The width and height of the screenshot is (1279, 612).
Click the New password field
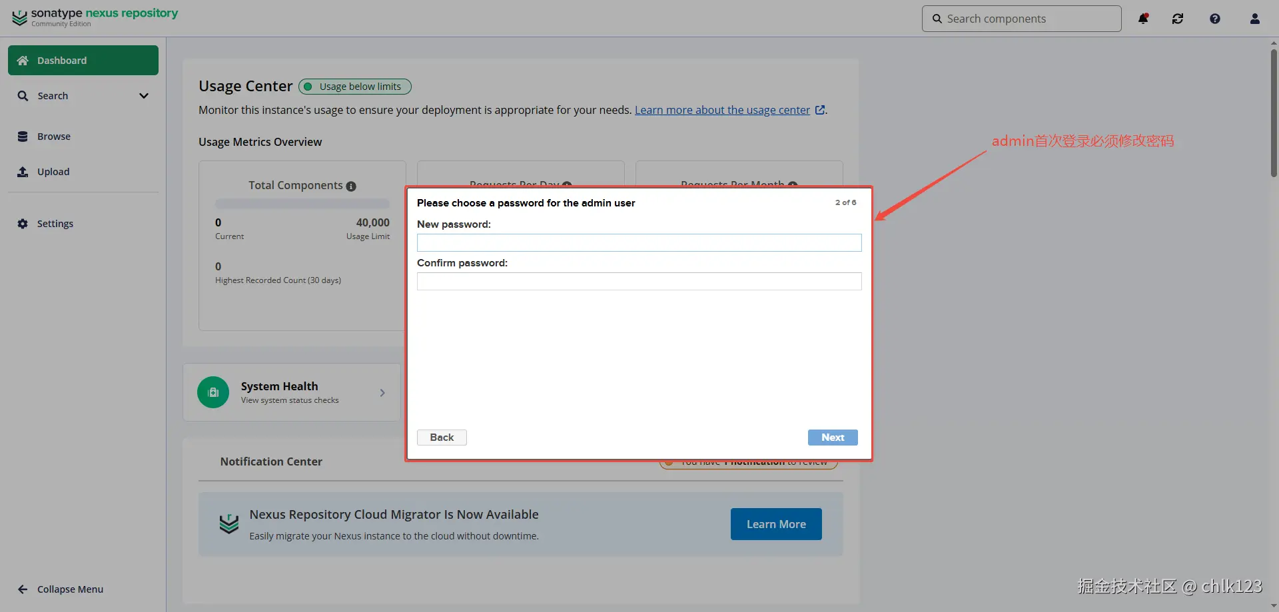coord(639,242)
